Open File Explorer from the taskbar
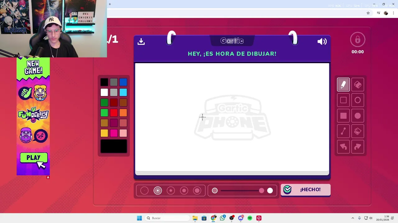This screenshot has width=398, height=223. point(195,218)
